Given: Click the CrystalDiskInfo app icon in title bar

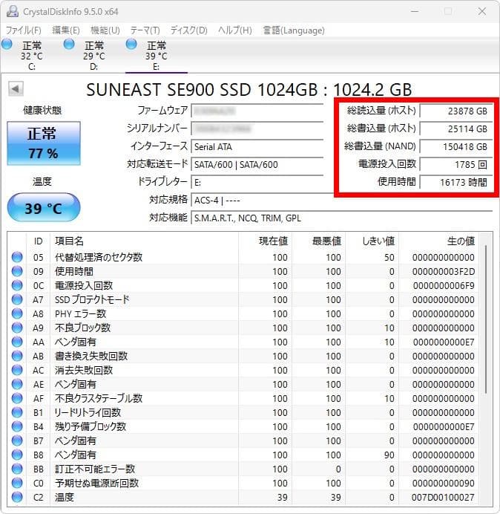Looking at the screenshot, I should pyautogui.click(x=12, y=11).
